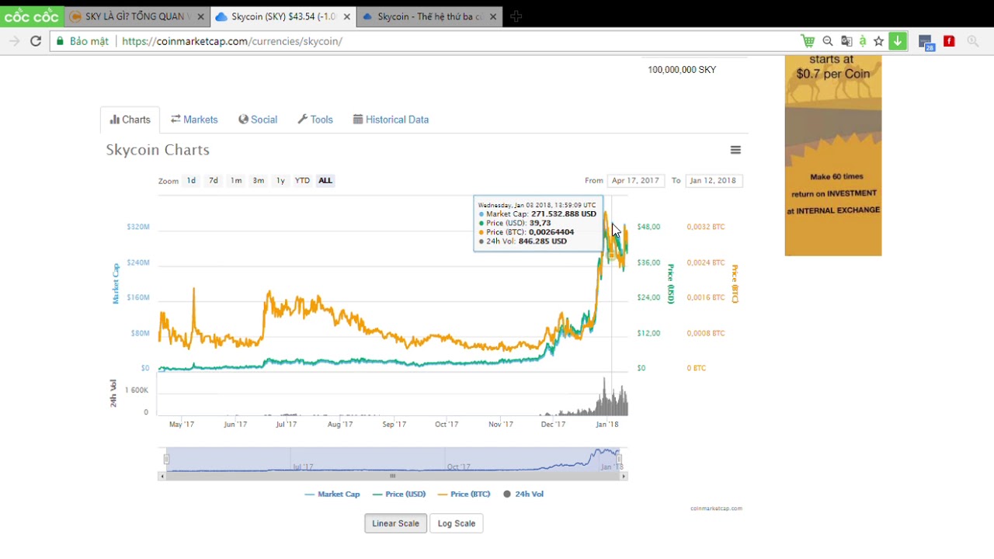Toggle Price (BTC) series in legend
This screenshot has width=994, height=559.
coord(464,494)
